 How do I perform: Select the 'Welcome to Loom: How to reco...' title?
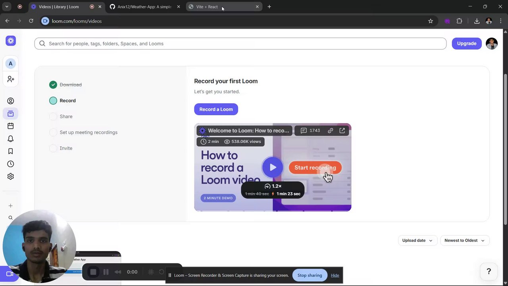pos(248,131)
